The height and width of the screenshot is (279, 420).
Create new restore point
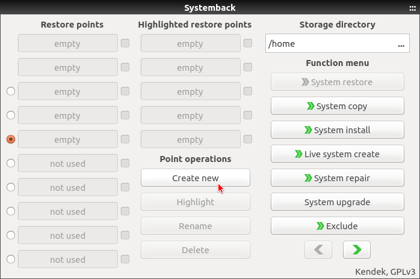pos(195,178)
